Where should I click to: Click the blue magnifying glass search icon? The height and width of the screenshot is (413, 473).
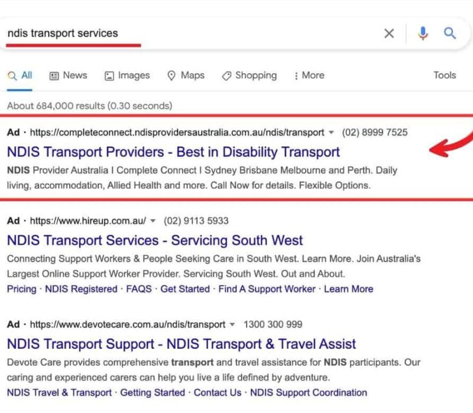pos(450,34)
